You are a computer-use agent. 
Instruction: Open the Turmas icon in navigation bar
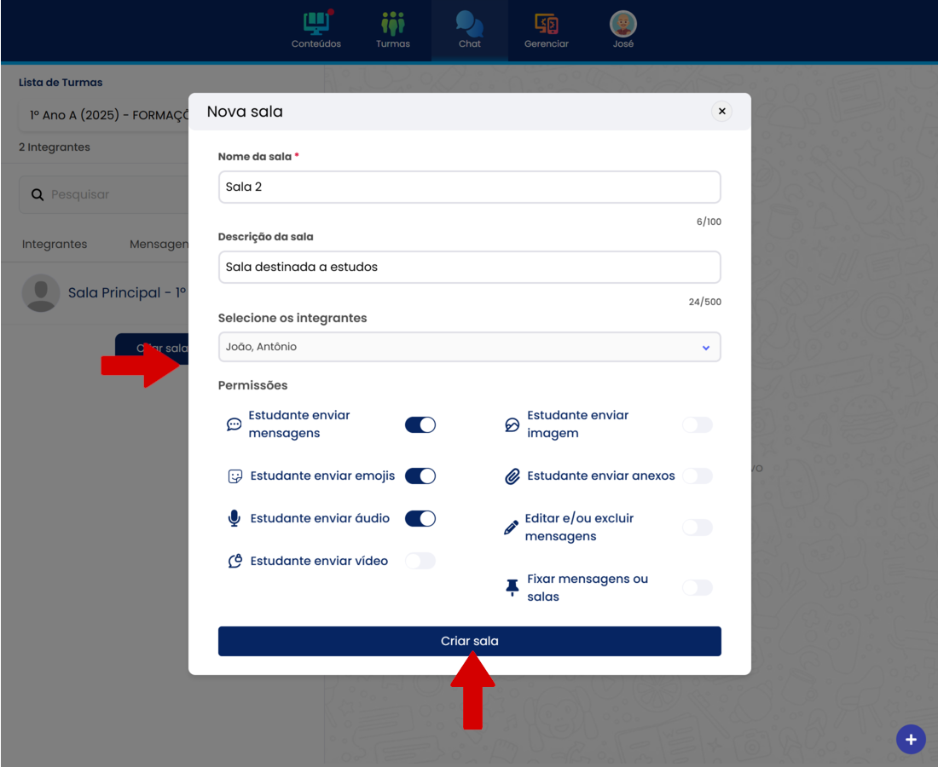tap(393, 24)
